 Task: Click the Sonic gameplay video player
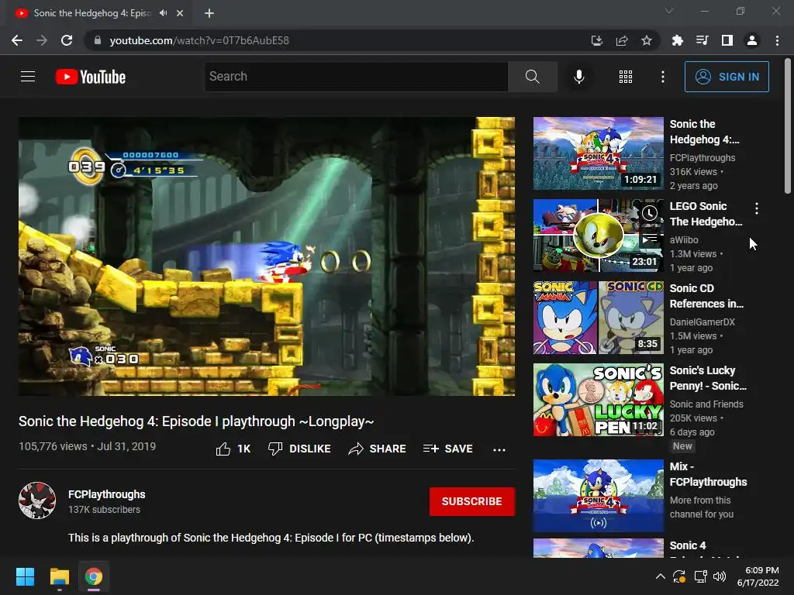(x=267, y=256)
